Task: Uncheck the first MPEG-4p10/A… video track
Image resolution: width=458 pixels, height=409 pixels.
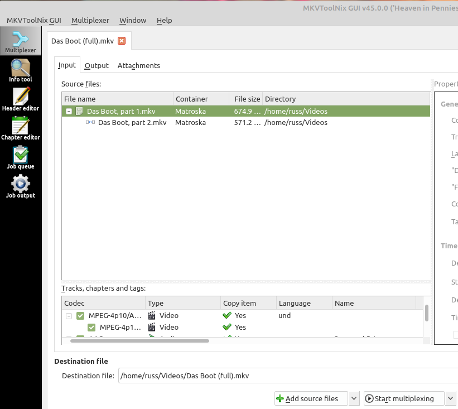Action: pyautogui.click(x=80, y=316)
